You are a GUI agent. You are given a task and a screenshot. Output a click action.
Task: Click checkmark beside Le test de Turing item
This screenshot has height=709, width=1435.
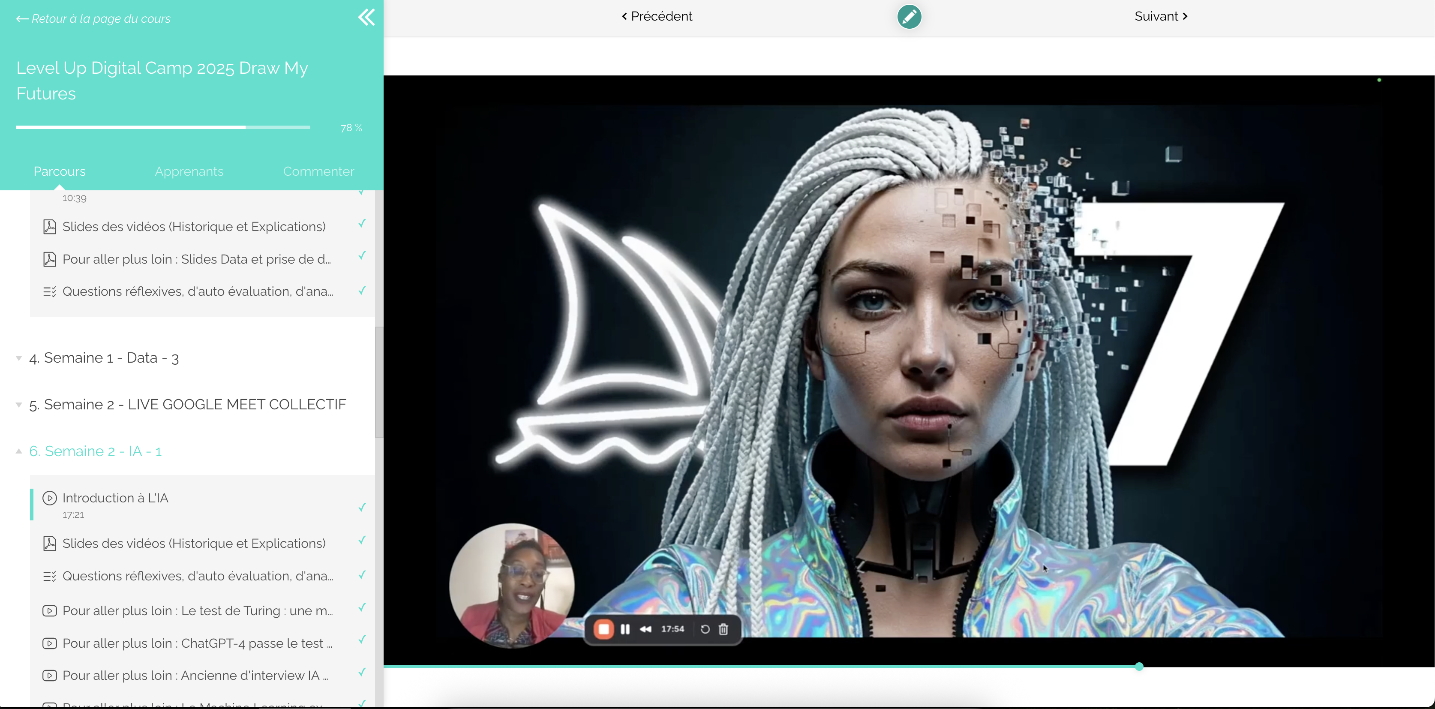361,608
